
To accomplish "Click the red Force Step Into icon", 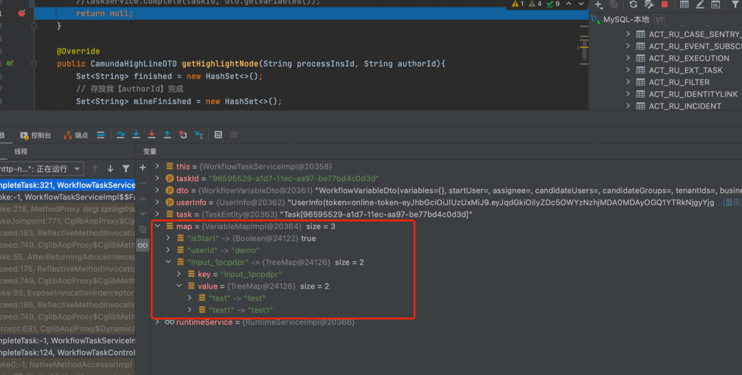I will (151, 134).
